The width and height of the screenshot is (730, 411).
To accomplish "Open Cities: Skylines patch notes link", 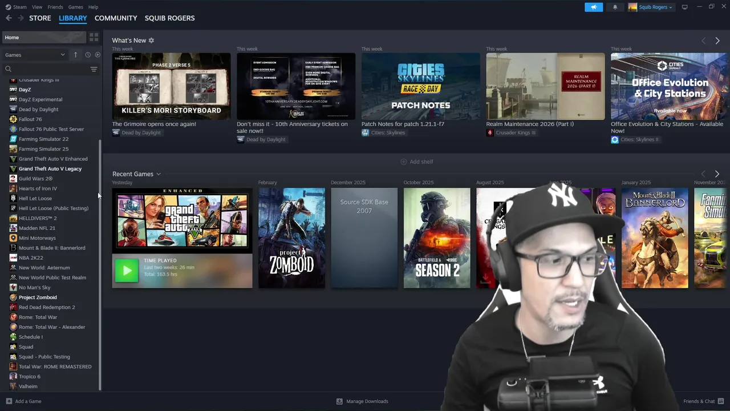I will point(403,124).
